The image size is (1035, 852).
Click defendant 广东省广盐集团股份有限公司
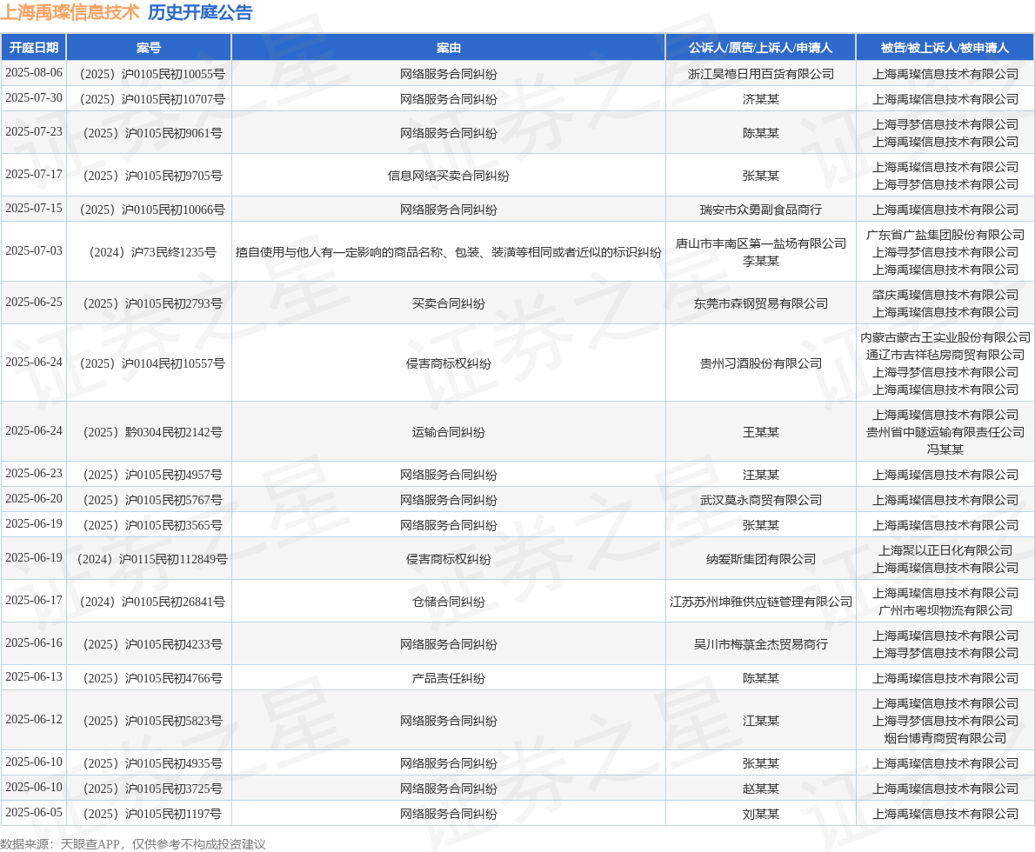(945, 235)
